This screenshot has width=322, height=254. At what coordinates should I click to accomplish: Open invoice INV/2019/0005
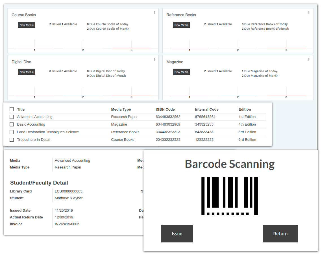[67, 224]
